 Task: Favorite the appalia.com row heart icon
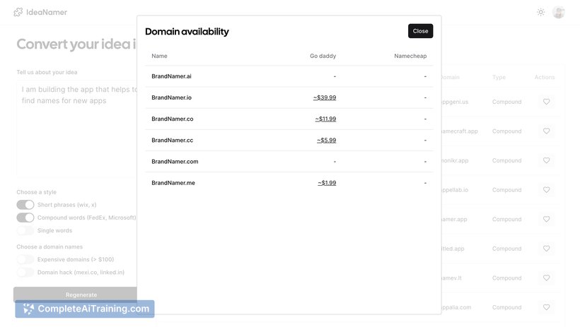pos(546,307)
